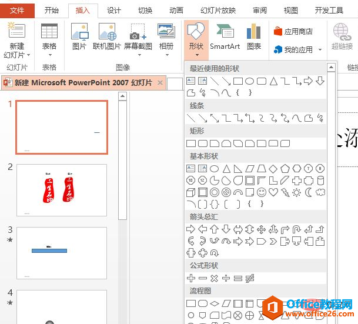
Task: Select the no-symbol (prohibited) shape
Action: [x=226, y=192]
